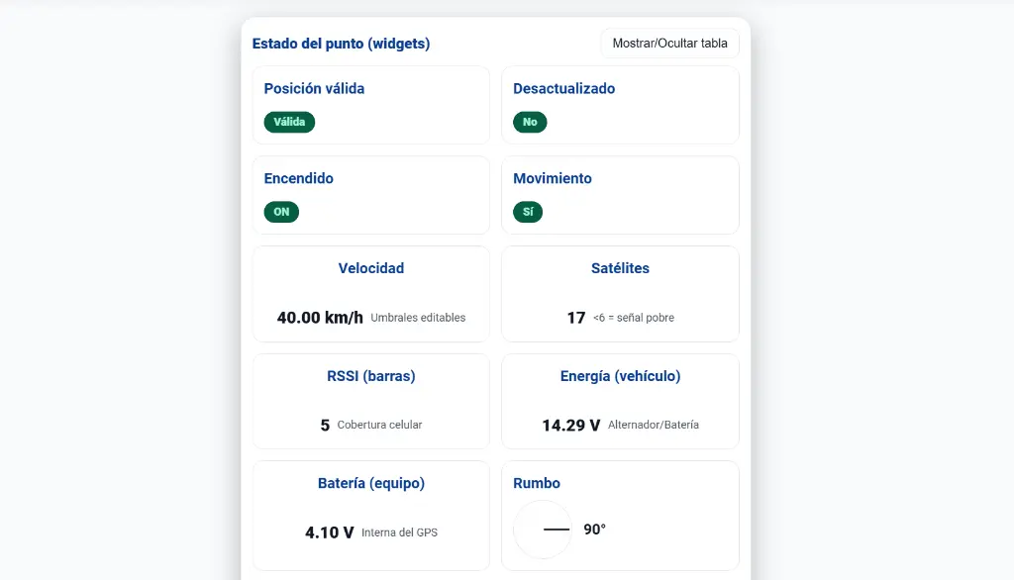The image size is (1014, 580).
Task: Select the Energía (vehículo) widget
Action: point(620,401)
